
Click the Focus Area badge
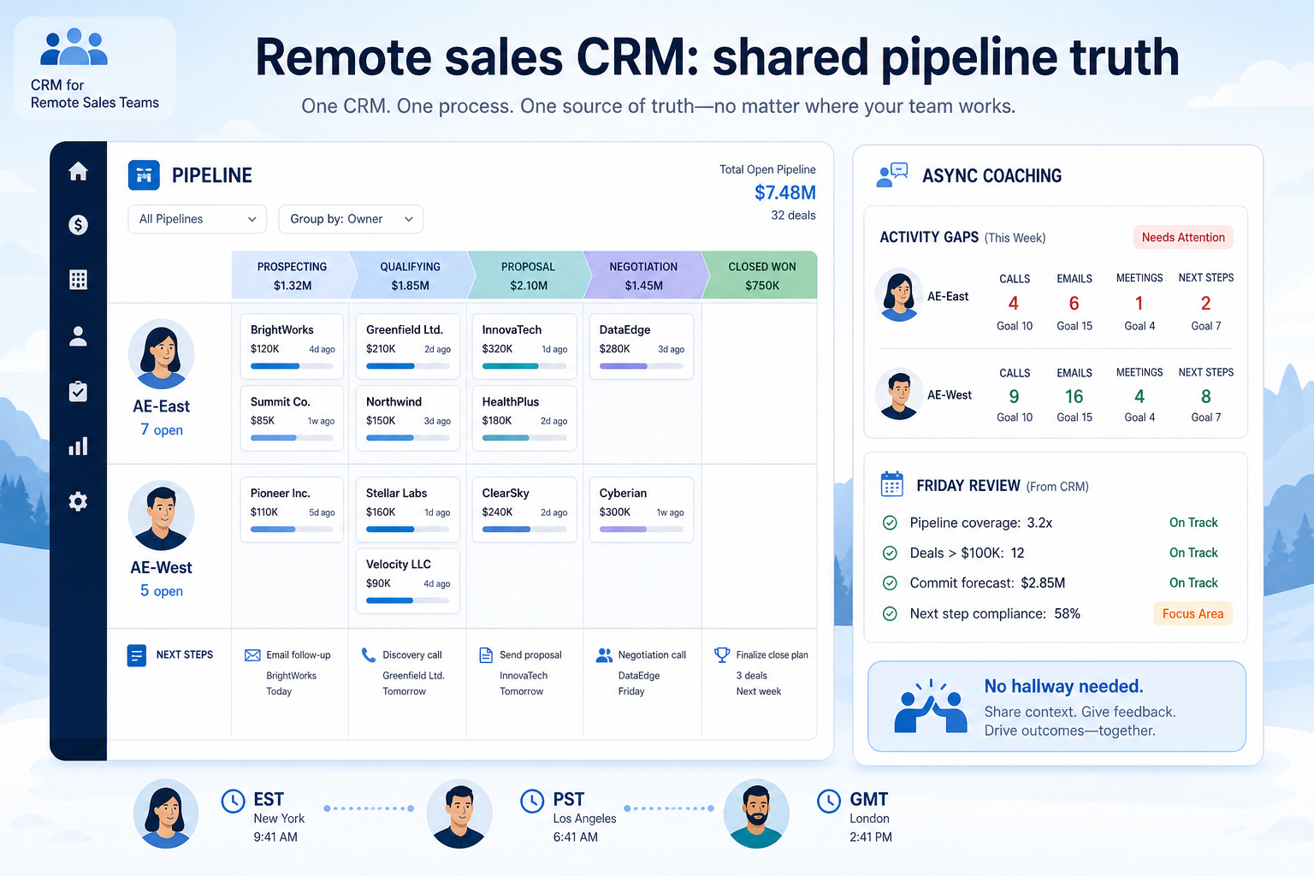coord(1193,613)
